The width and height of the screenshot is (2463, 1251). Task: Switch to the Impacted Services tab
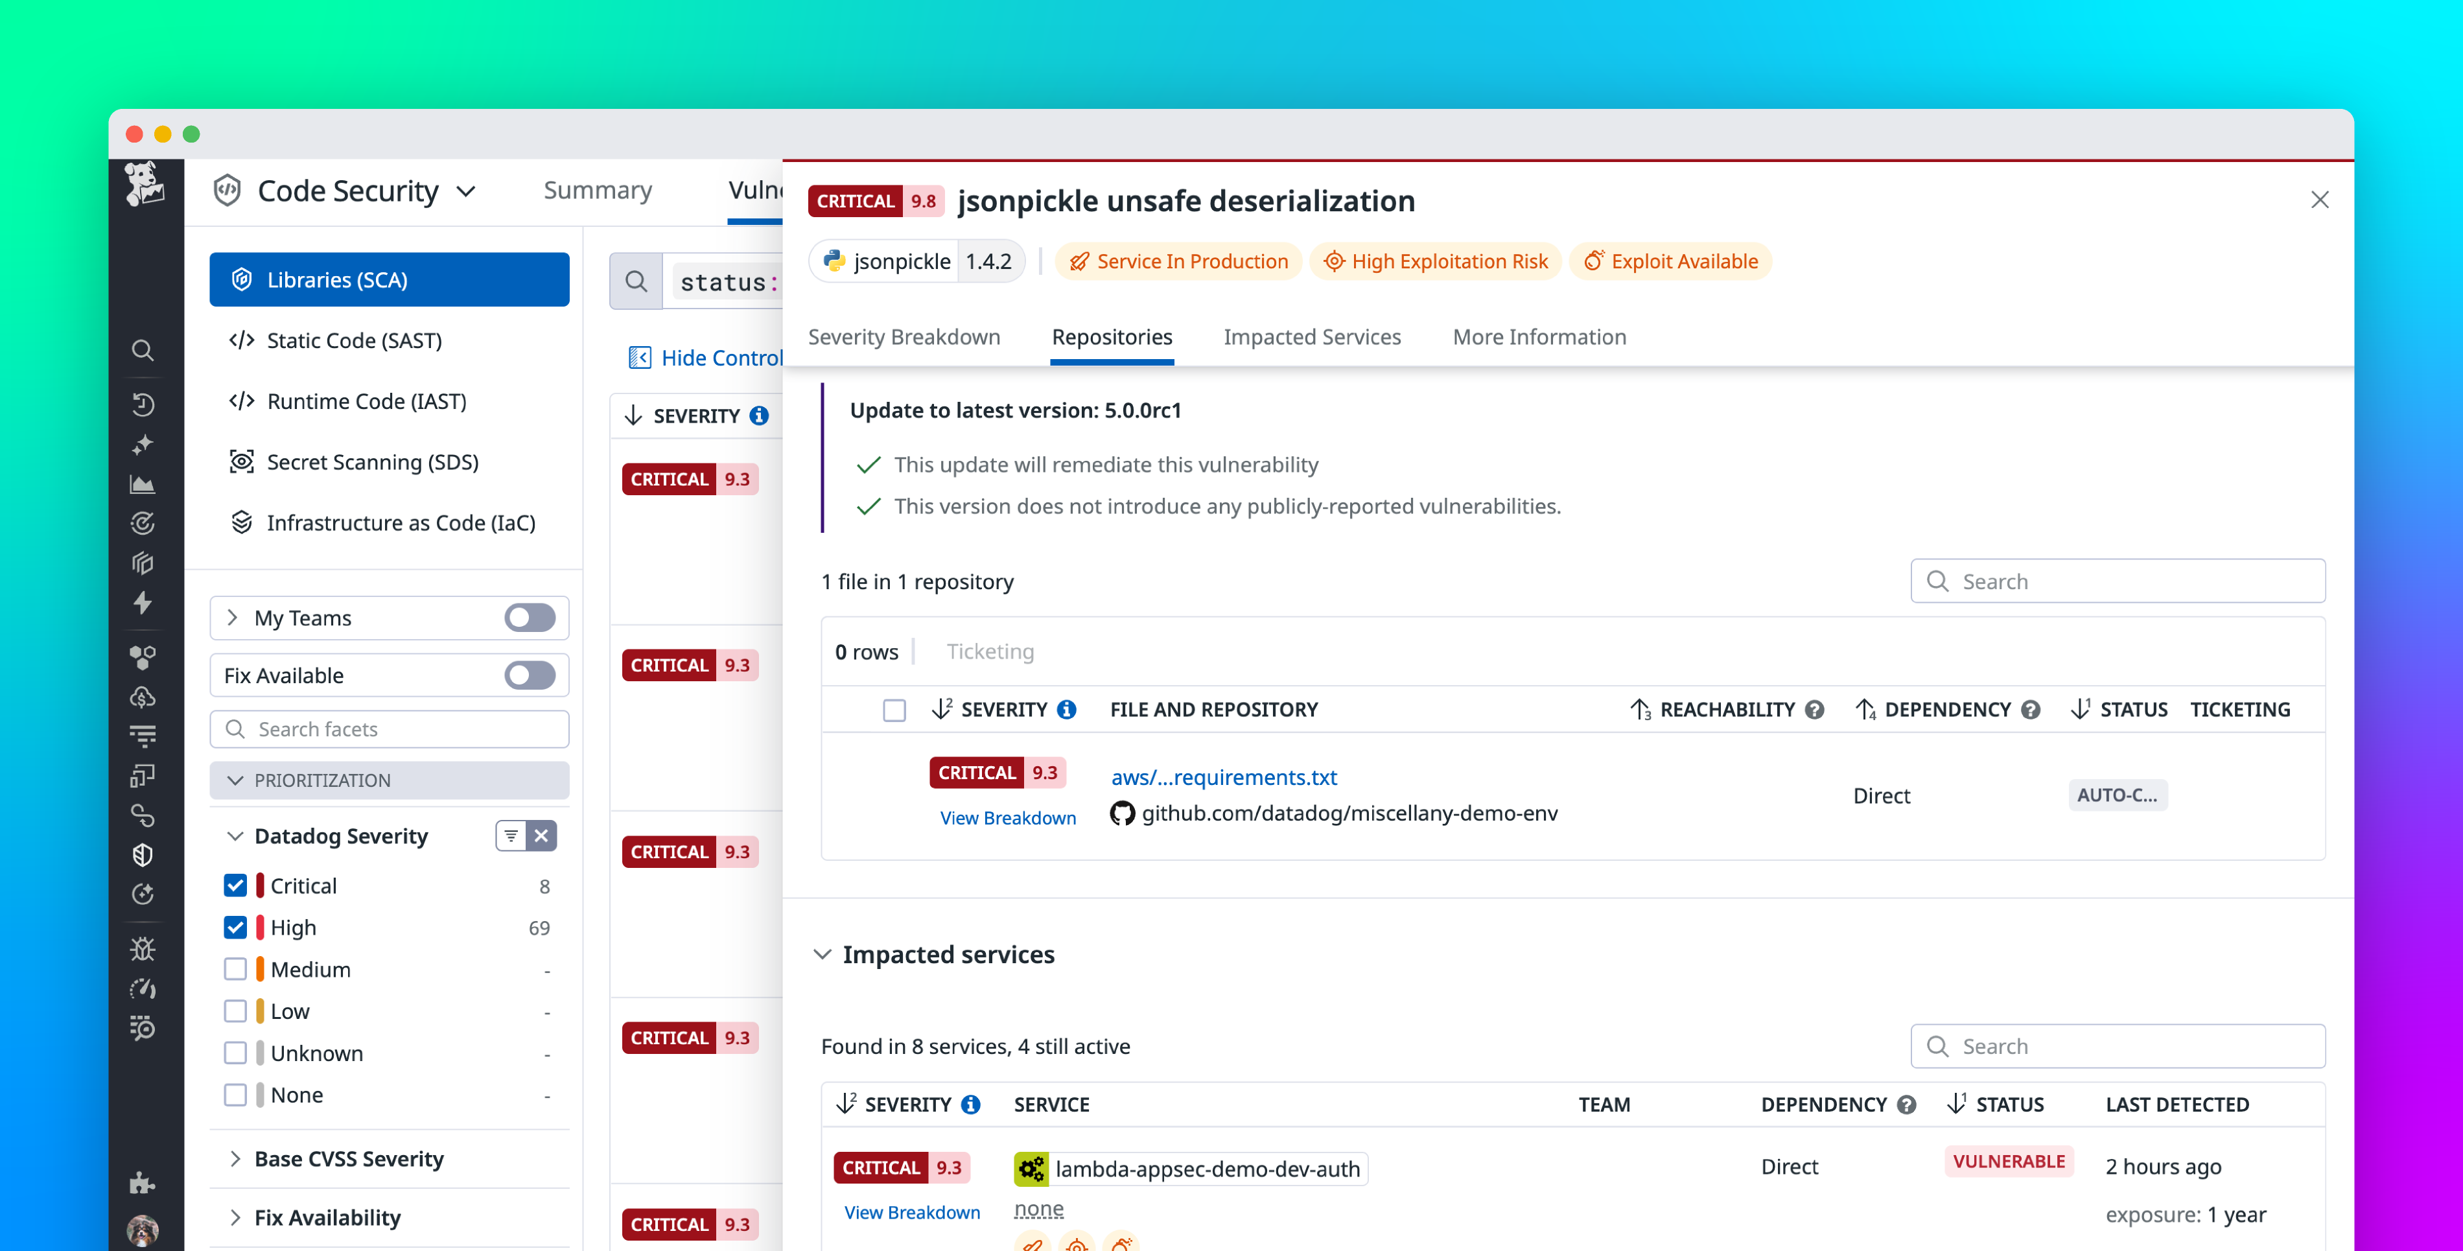pyautogui.click(x=1312, y=336)
